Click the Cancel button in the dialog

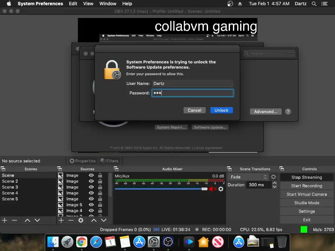point(194,110)
